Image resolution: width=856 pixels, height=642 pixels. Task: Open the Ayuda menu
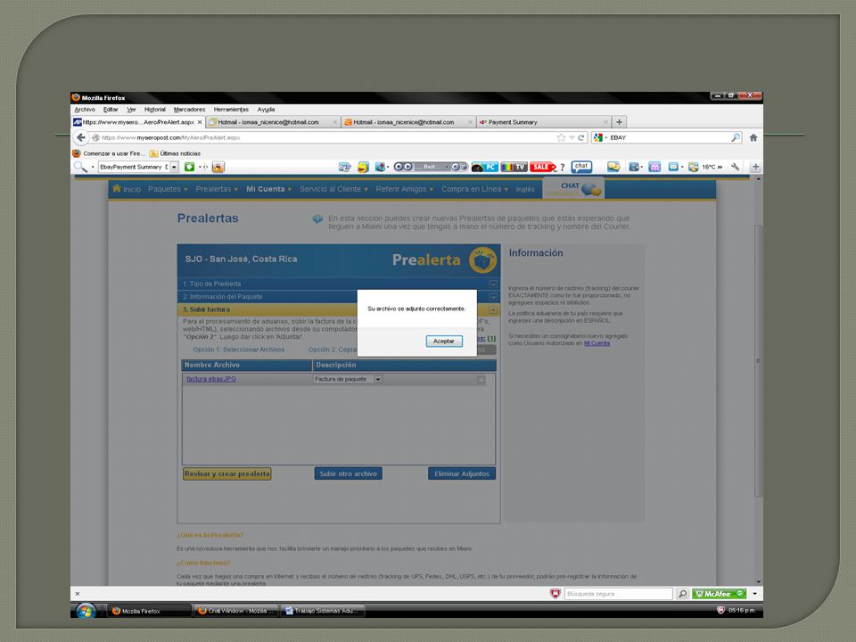pyautogui.click(x=266, y=109)
